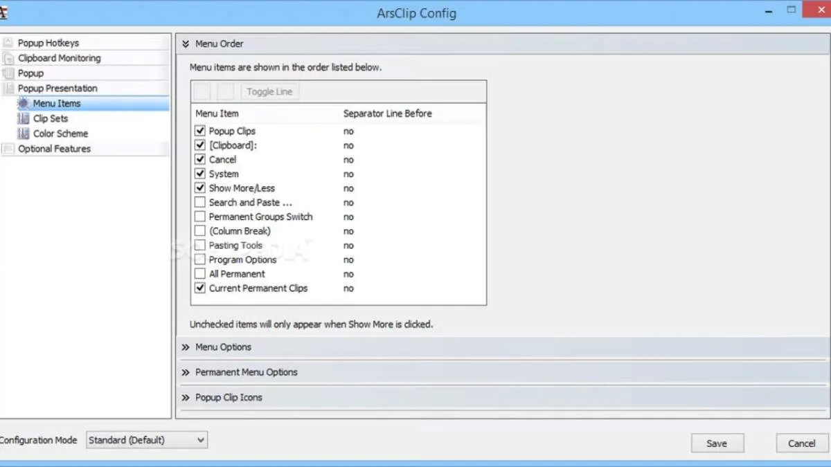The width and height of the screenshot is (831, 467).
Task: Open the Configuration Mode dropdown
Action: [146, 440]
